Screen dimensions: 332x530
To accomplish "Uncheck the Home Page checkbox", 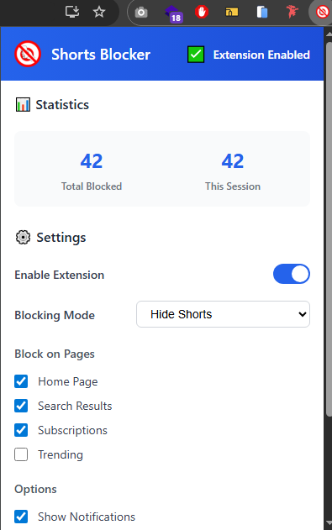I will pos(21,381).
